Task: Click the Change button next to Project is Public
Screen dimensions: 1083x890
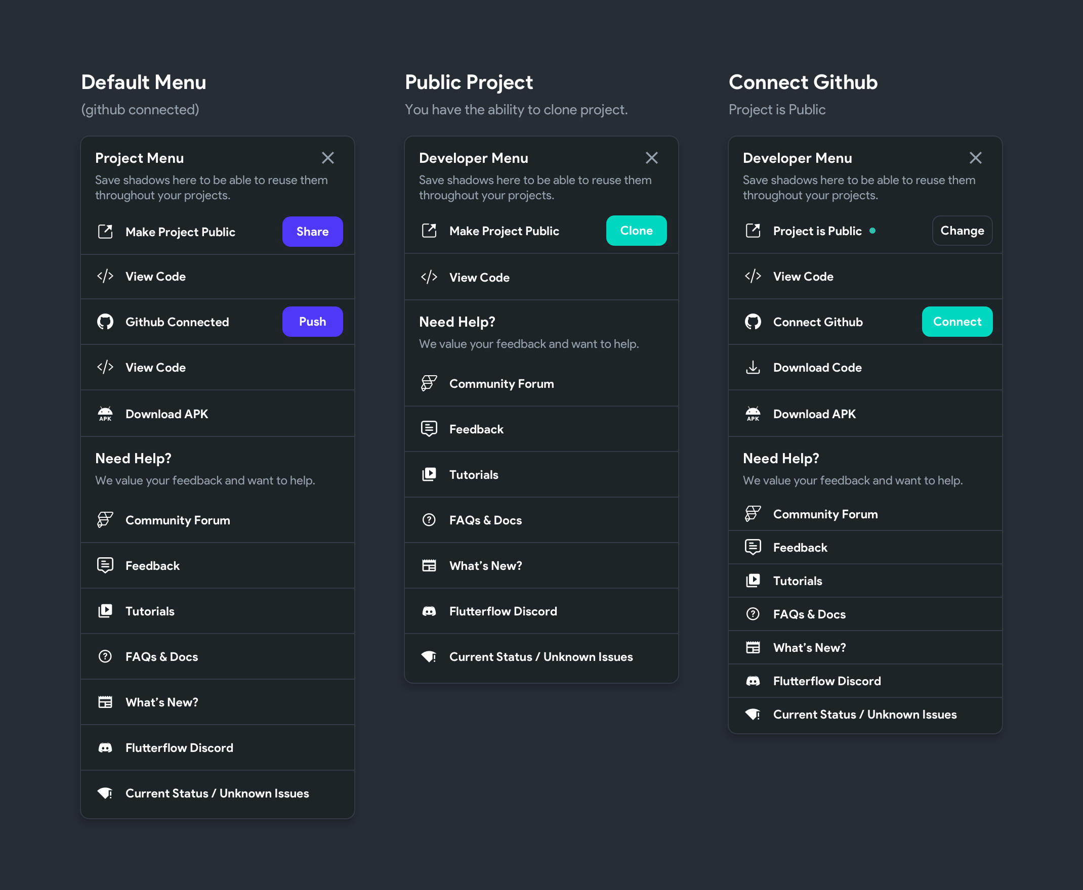Action: 962,231
